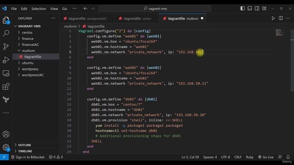
Task: Change Spaces: 4 indentation setting
Action: coord(210,157)
